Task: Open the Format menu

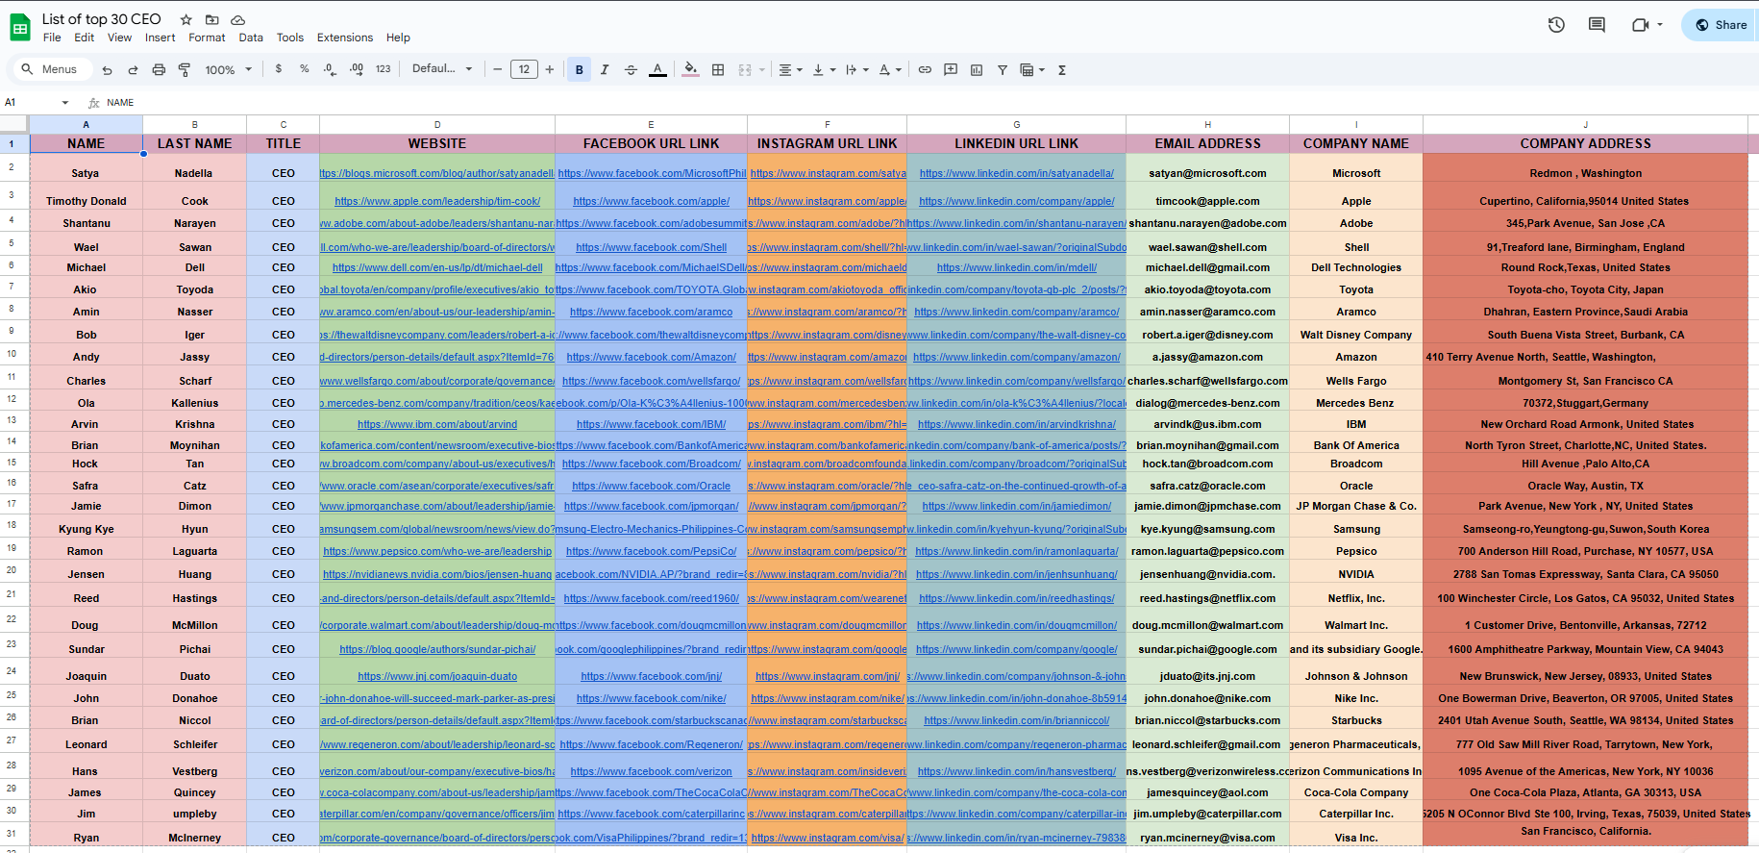Action: [x=207, y=38]
